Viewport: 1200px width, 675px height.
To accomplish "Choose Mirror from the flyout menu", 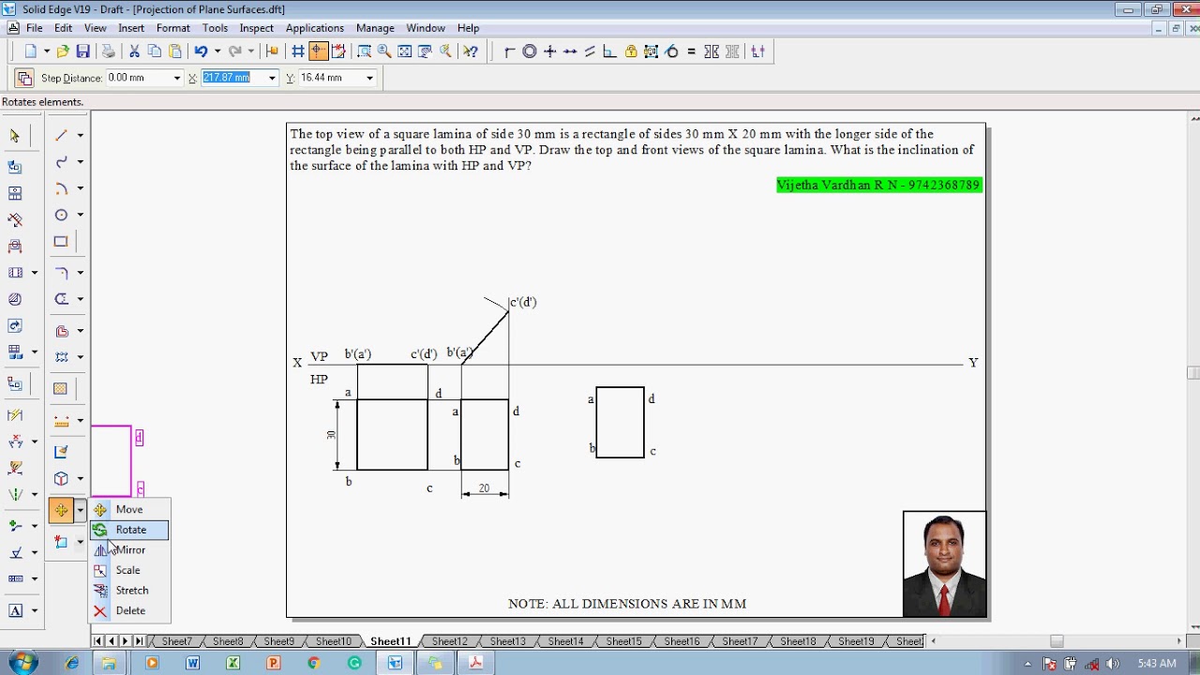I will (129, 550).
